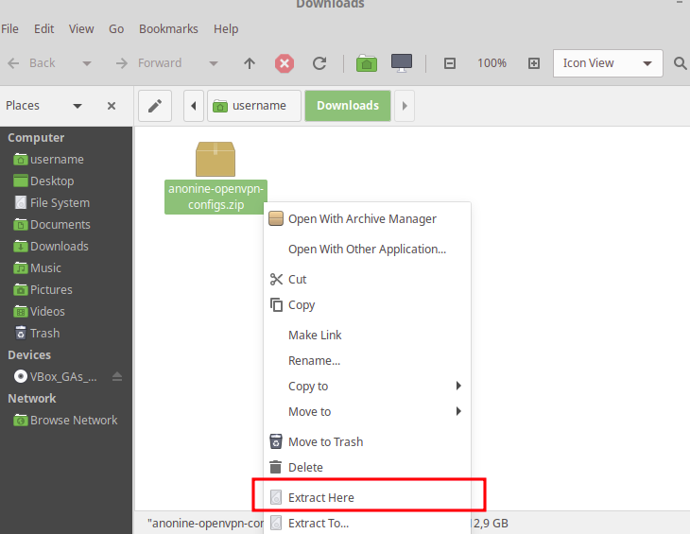The height and width of the screenshot is (534, 690).
Task: Open the View menu
Action: (81, 29)
